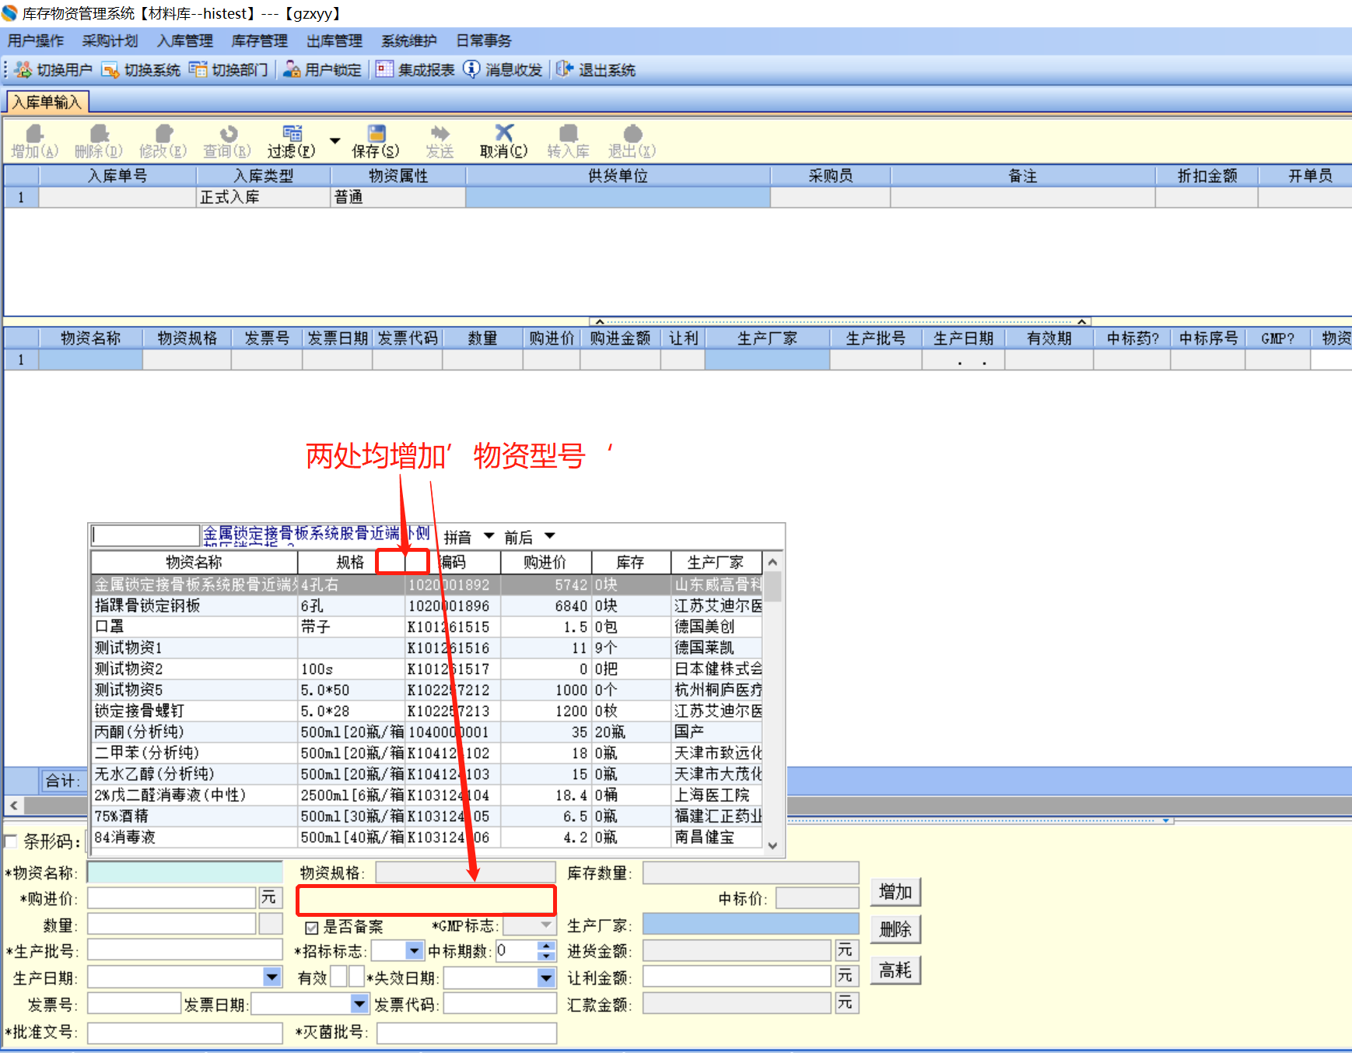
Task: Click the 供货单位 column header
Action: [x=618, y=176]
